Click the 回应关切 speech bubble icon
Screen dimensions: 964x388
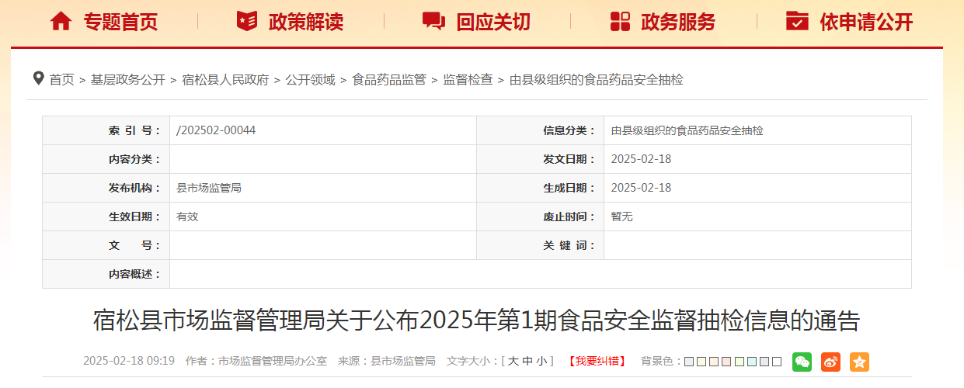[x=433, y=22]
